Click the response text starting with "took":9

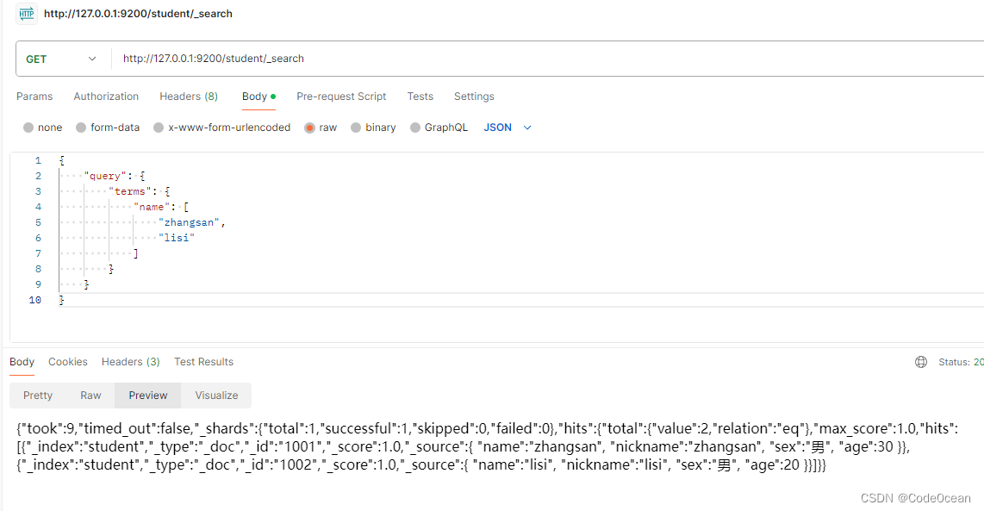[x=487, y=429]
